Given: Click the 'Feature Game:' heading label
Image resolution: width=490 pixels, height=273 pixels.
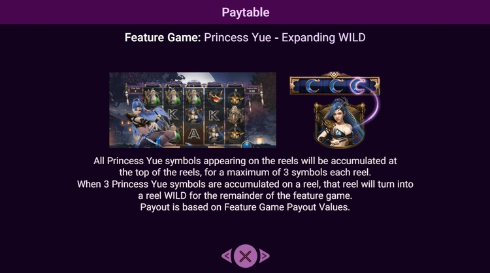Looking at the screenshot, I should [163, 37].
